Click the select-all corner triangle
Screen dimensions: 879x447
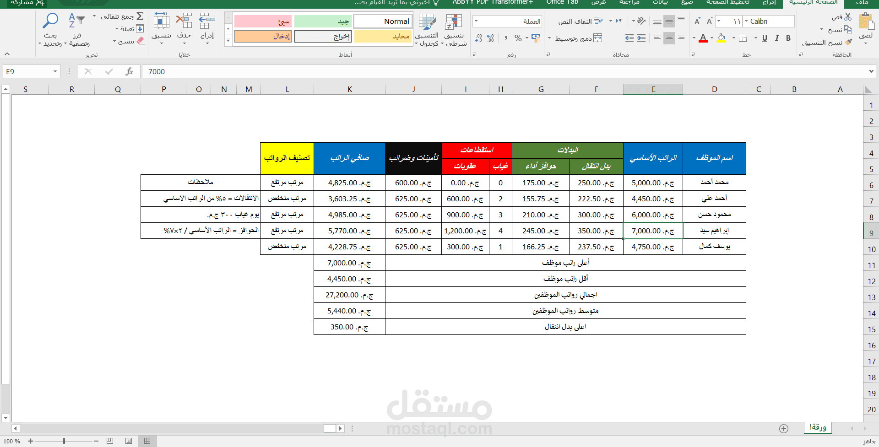868,90
